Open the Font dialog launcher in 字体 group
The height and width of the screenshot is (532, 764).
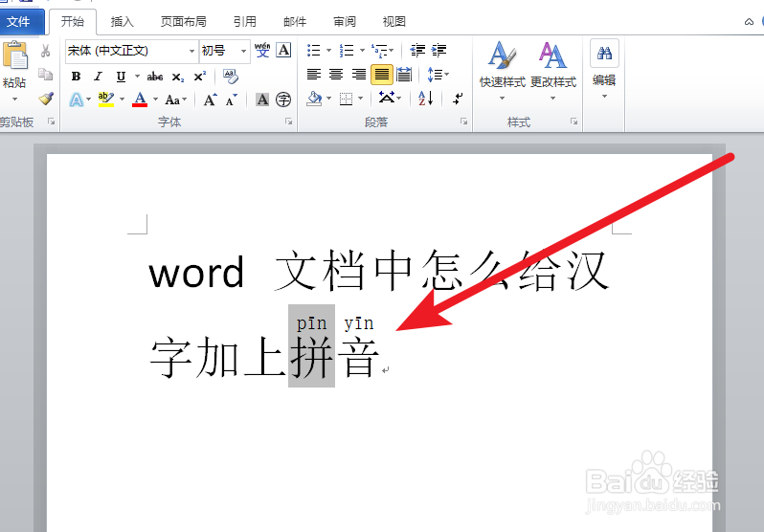click(288, 122)
